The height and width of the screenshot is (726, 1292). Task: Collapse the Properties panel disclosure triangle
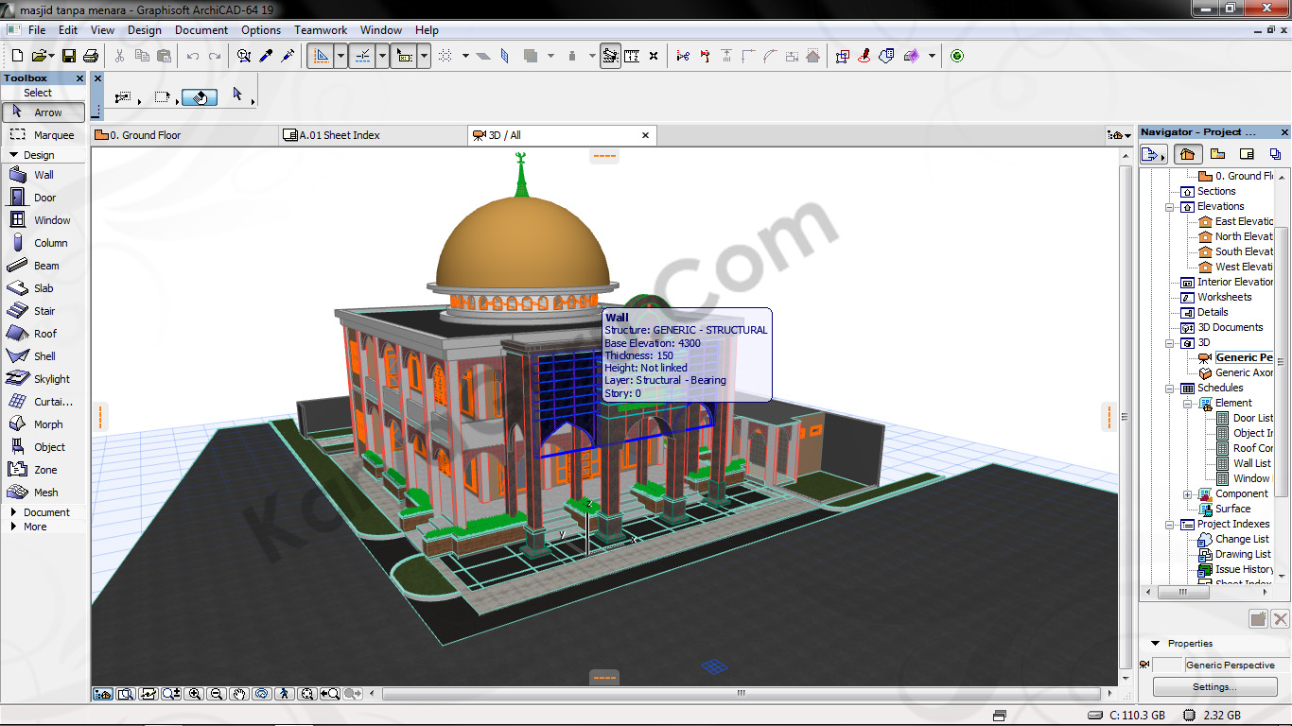pos(1155,644)
